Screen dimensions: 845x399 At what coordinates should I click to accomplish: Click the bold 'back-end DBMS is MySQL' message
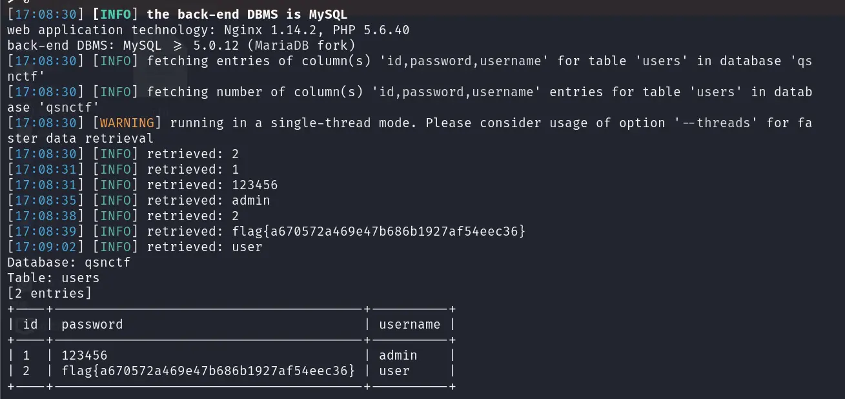click(x=247, y=15)
